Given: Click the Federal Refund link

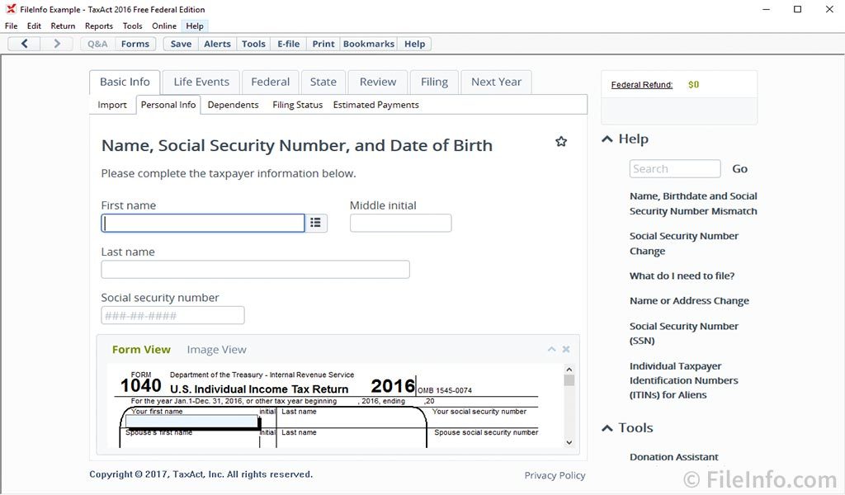Looking at the screenshot, I should pyautogui.click(x=642, y=85).
